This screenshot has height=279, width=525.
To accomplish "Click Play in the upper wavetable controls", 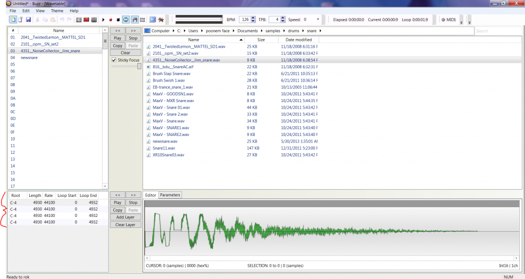I will tap(117, 38).
